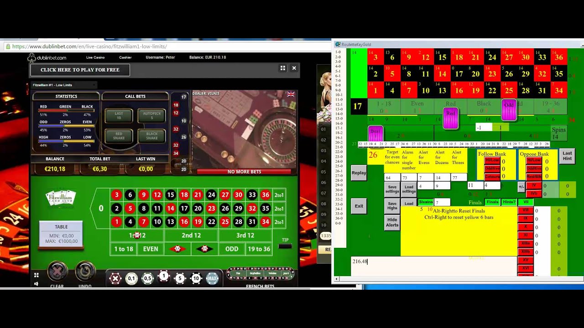Click Load settings in RouletteKeyGold
This screenshot has width=584, height=328.
pyautogui.click(x=409, y=189)
